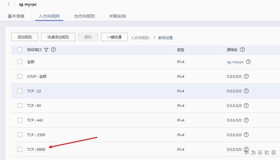Select the TCP : 8888 rule checkbox
This screenshot has height=160, width=280.
coord(20,149)
